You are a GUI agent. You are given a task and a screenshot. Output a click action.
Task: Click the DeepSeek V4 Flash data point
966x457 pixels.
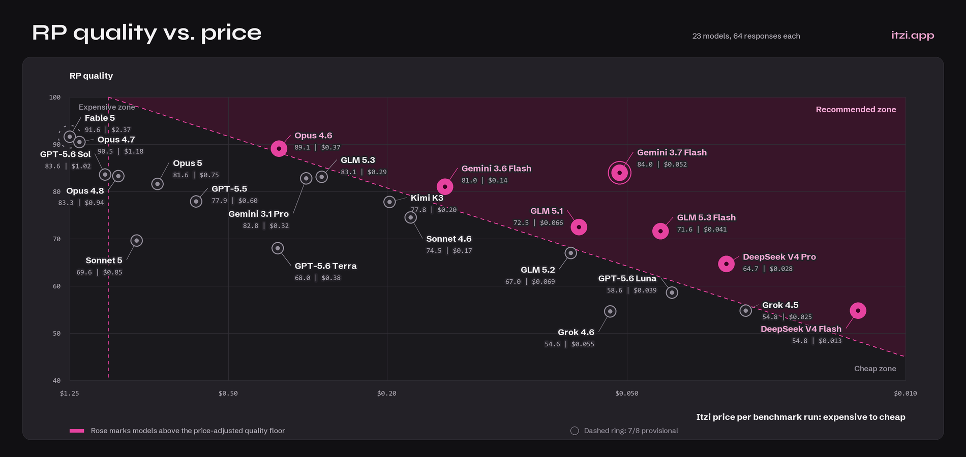[858, 310]
